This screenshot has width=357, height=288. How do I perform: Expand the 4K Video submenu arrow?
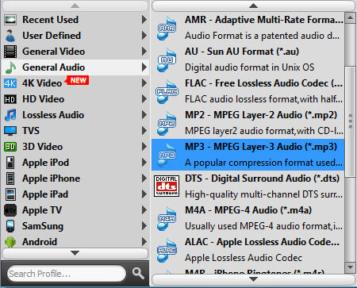coord(144,83)
